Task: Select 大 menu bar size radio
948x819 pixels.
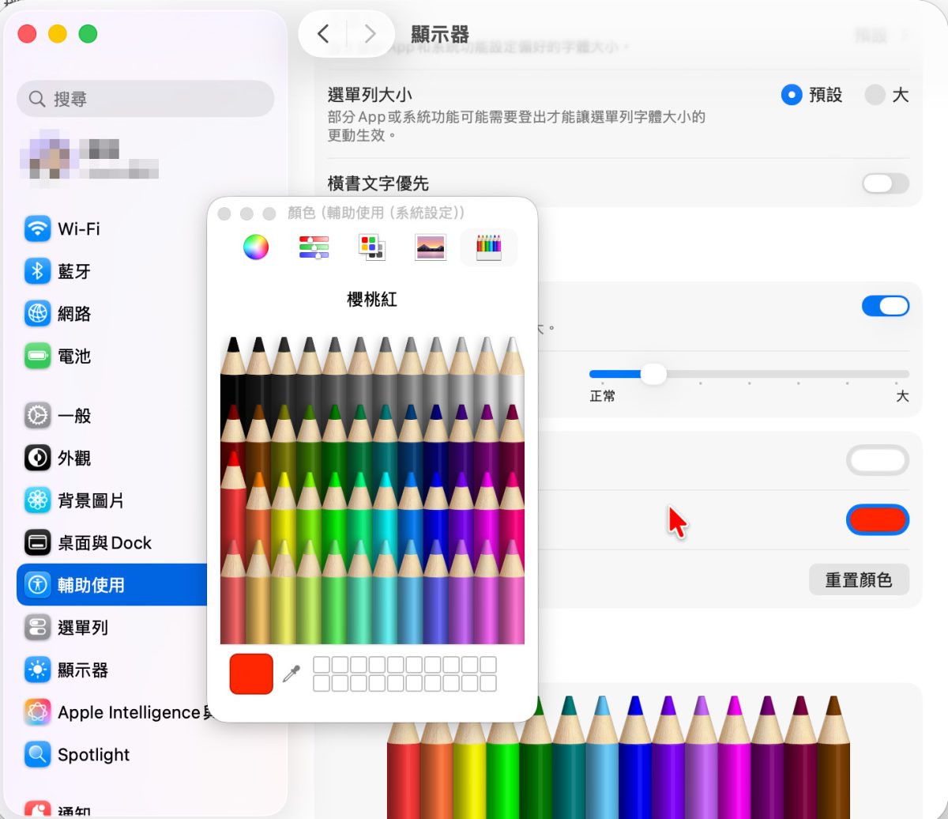Action: pyautogui.click(x=875, y=96)
